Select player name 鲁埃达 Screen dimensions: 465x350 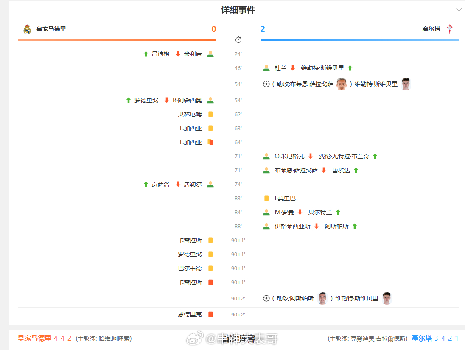[341, 170]
